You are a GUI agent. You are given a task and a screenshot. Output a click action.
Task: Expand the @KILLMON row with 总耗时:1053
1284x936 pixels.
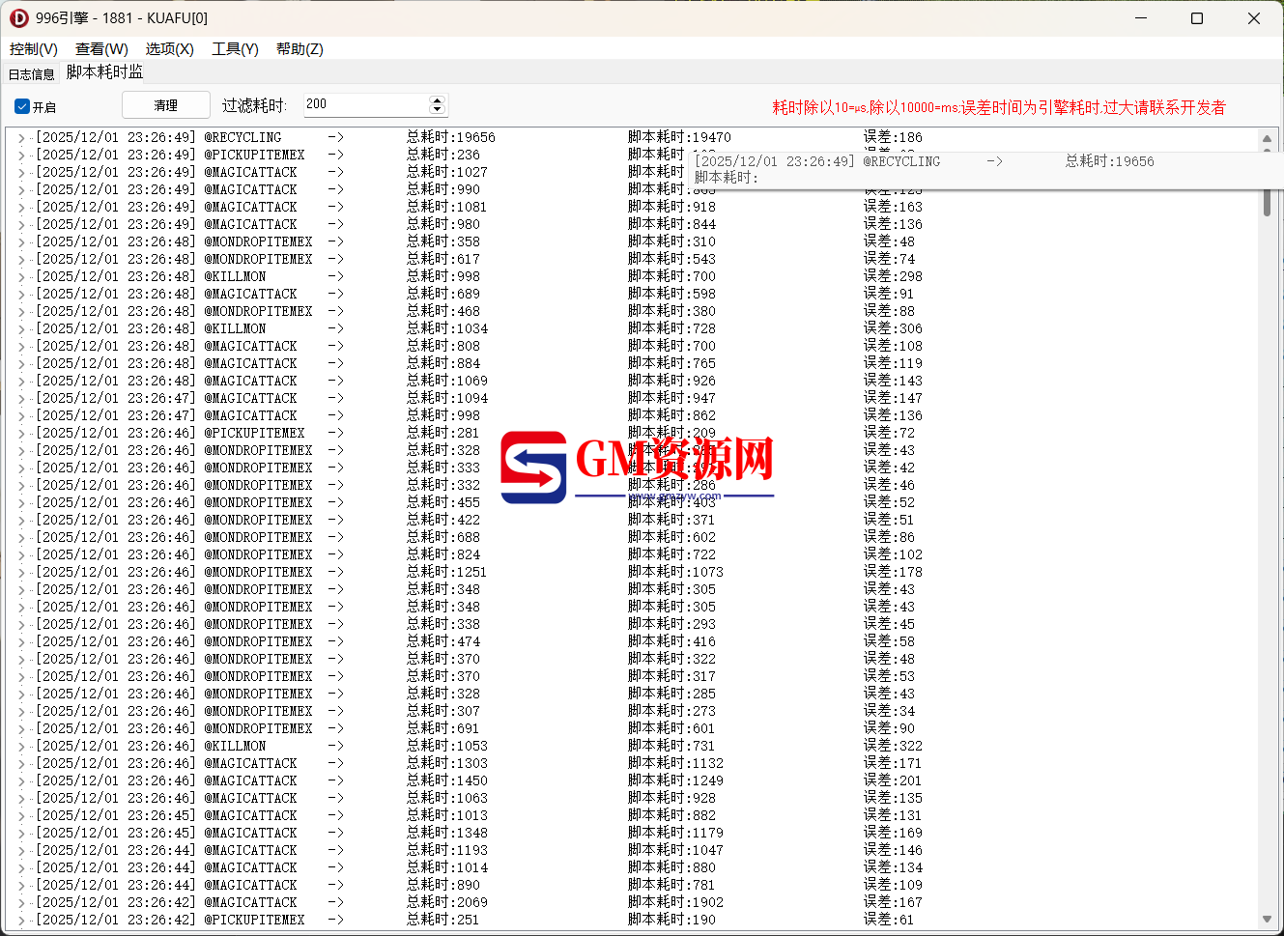21,747
